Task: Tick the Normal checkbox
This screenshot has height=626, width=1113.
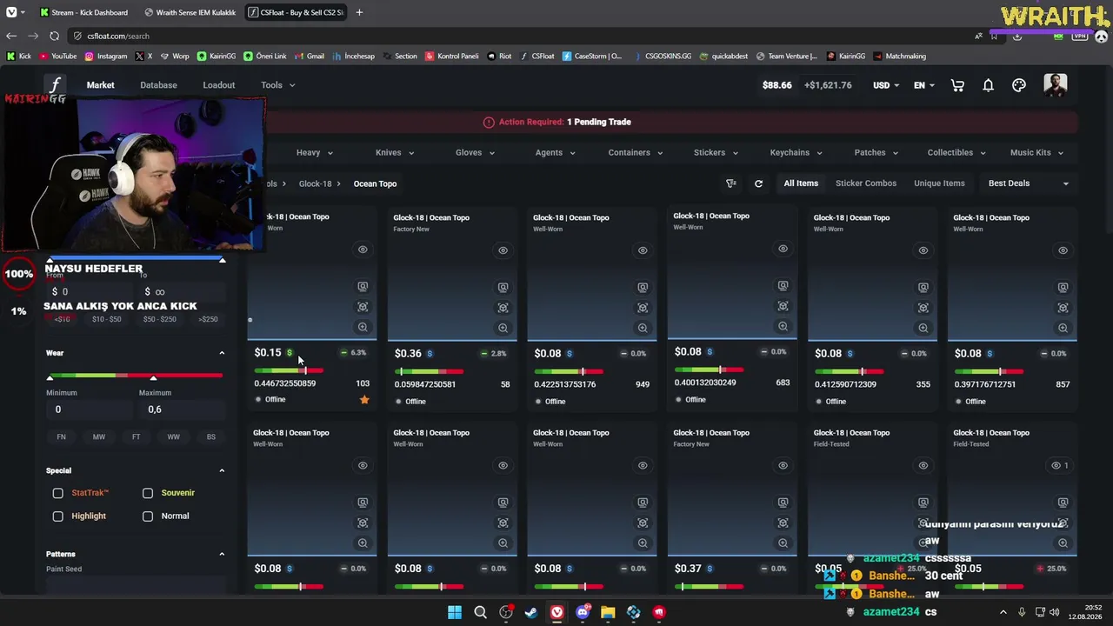Action: [148, 516]
